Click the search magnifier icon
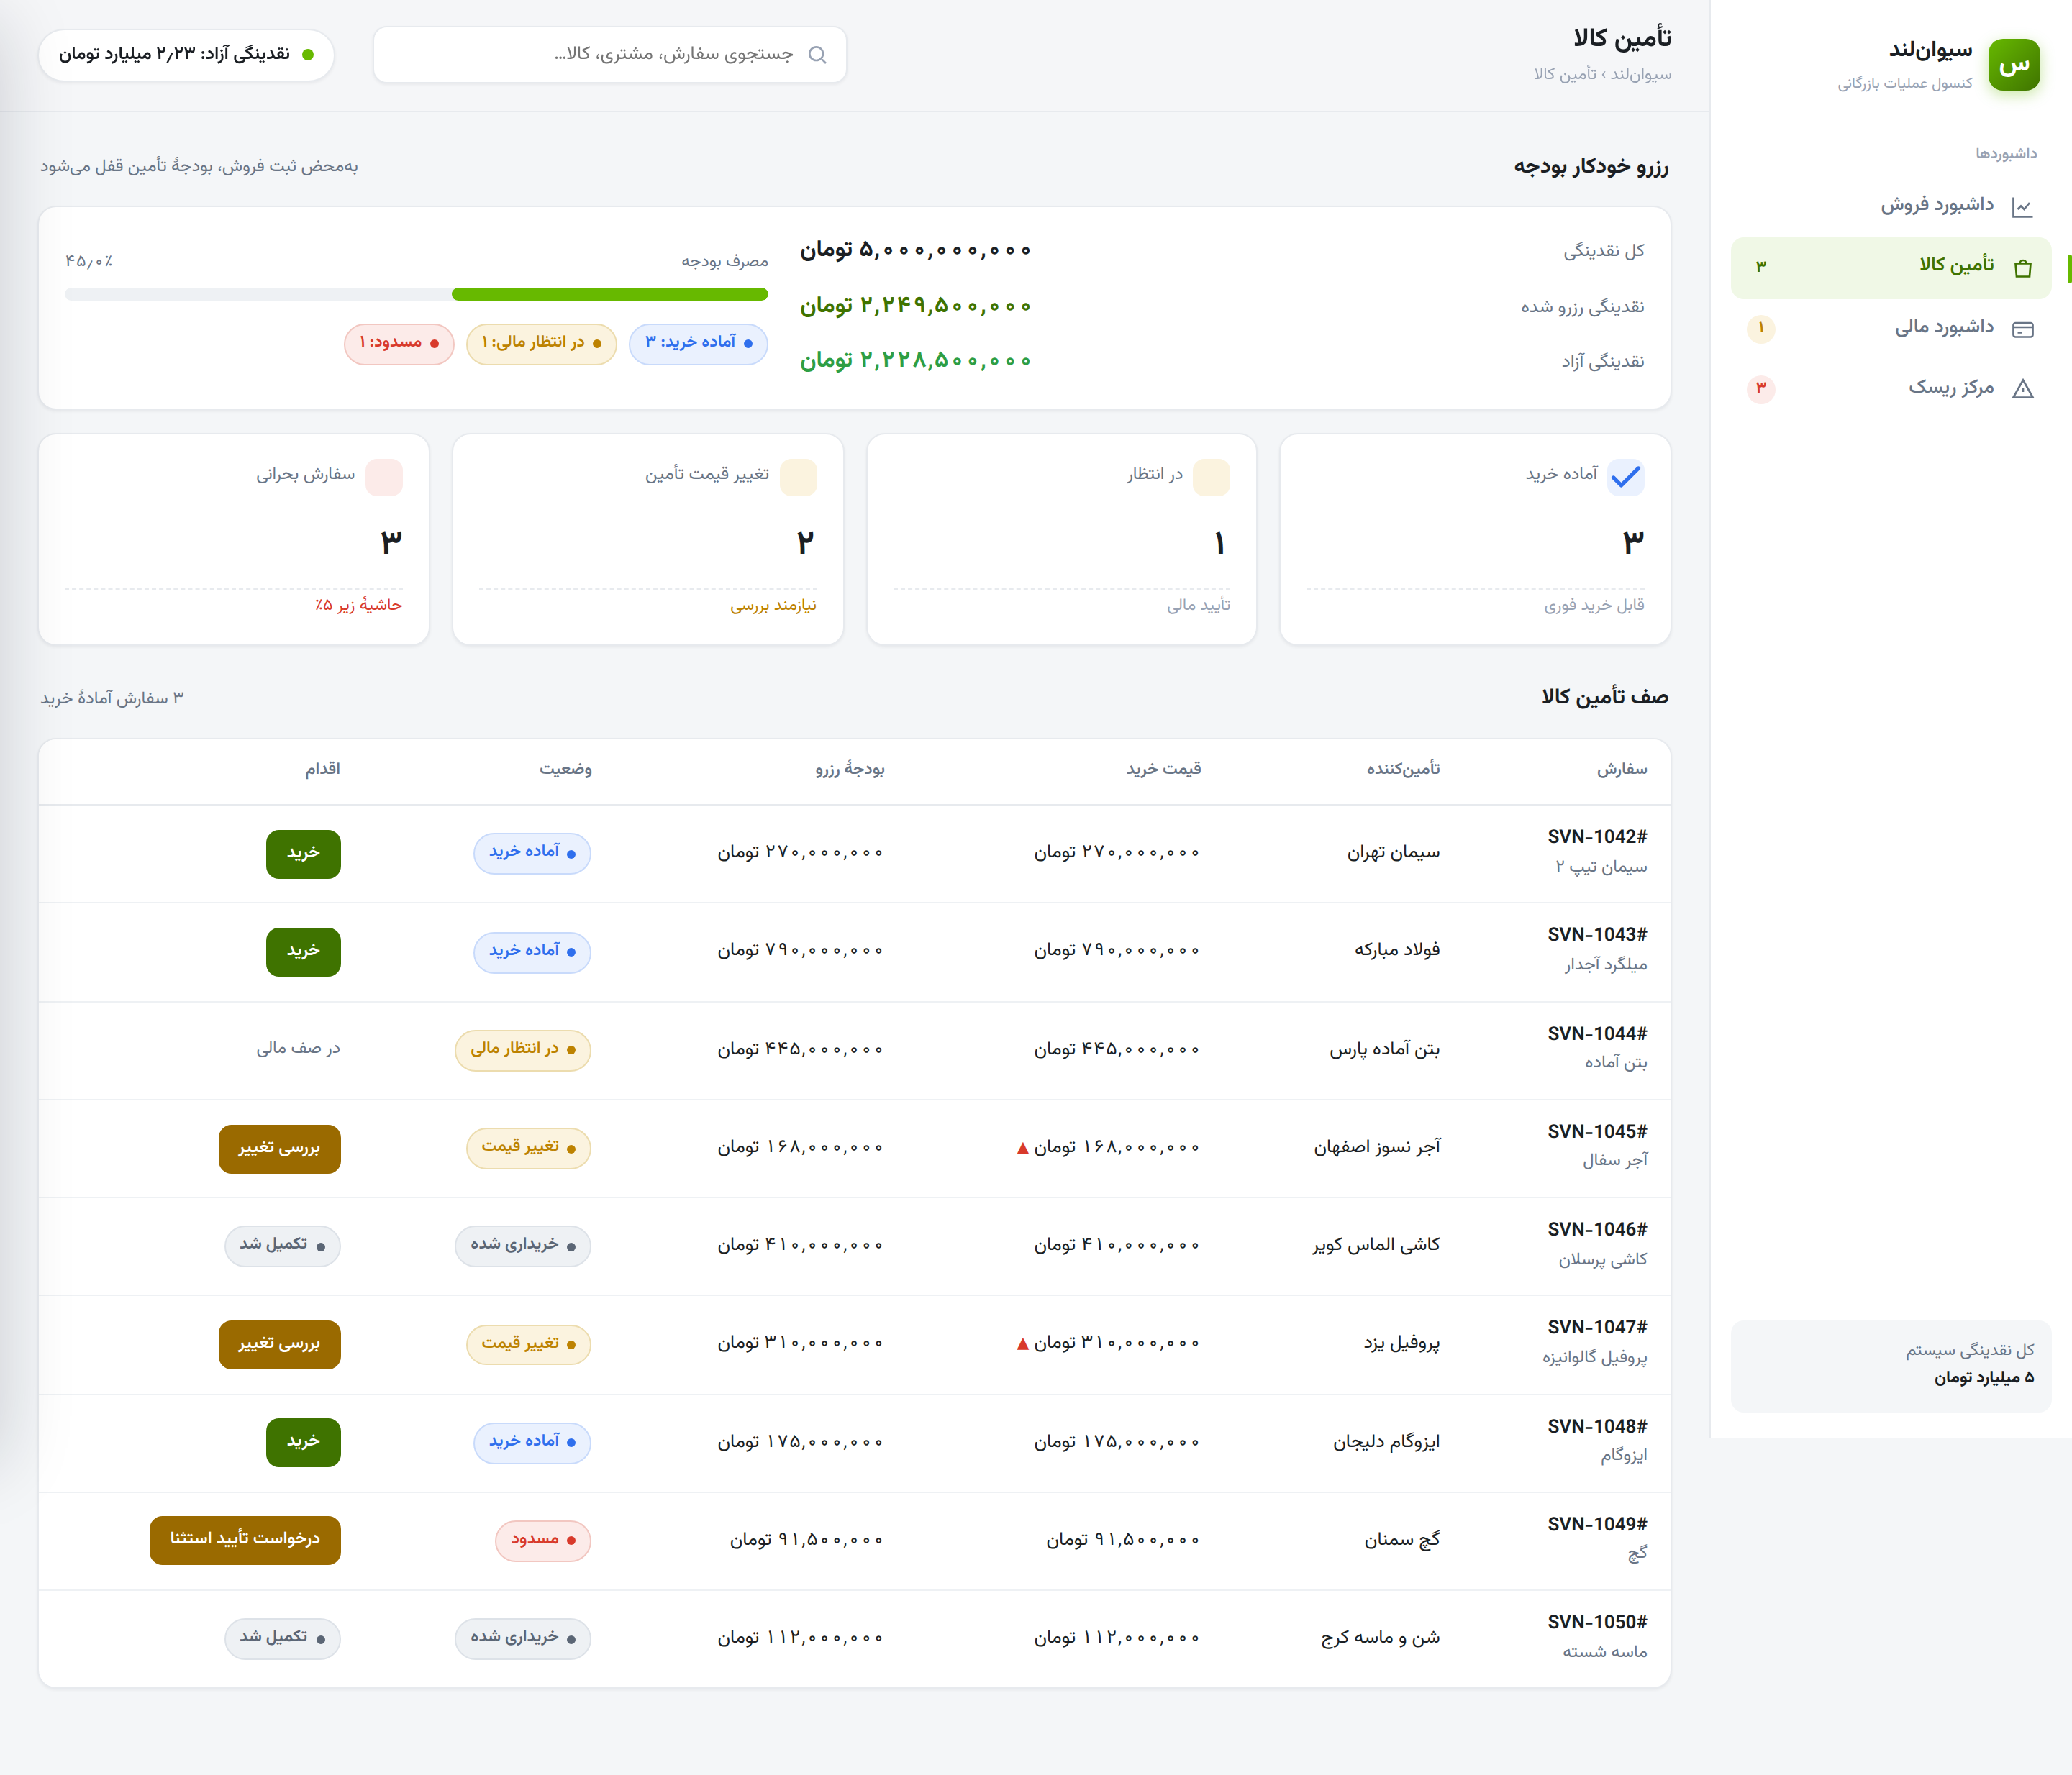The width and height of the screenshot is (2072, 1775). click(x=817, y=55)
